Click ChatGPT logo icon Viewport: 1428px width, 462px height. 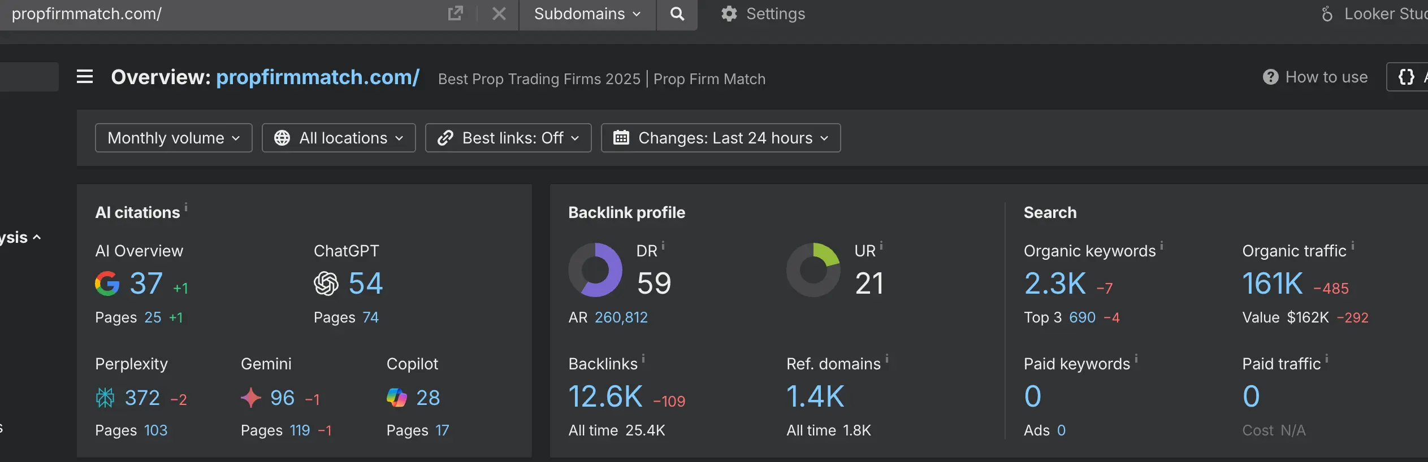pyautogui.click(x=326, y=284)
